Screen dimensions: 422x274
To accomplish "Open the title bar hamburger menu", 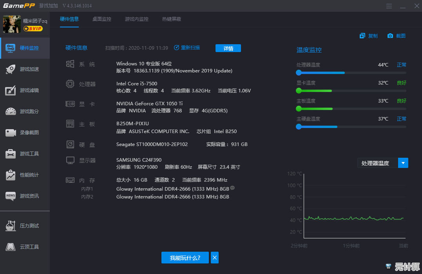I will click(x=389, y=6).
